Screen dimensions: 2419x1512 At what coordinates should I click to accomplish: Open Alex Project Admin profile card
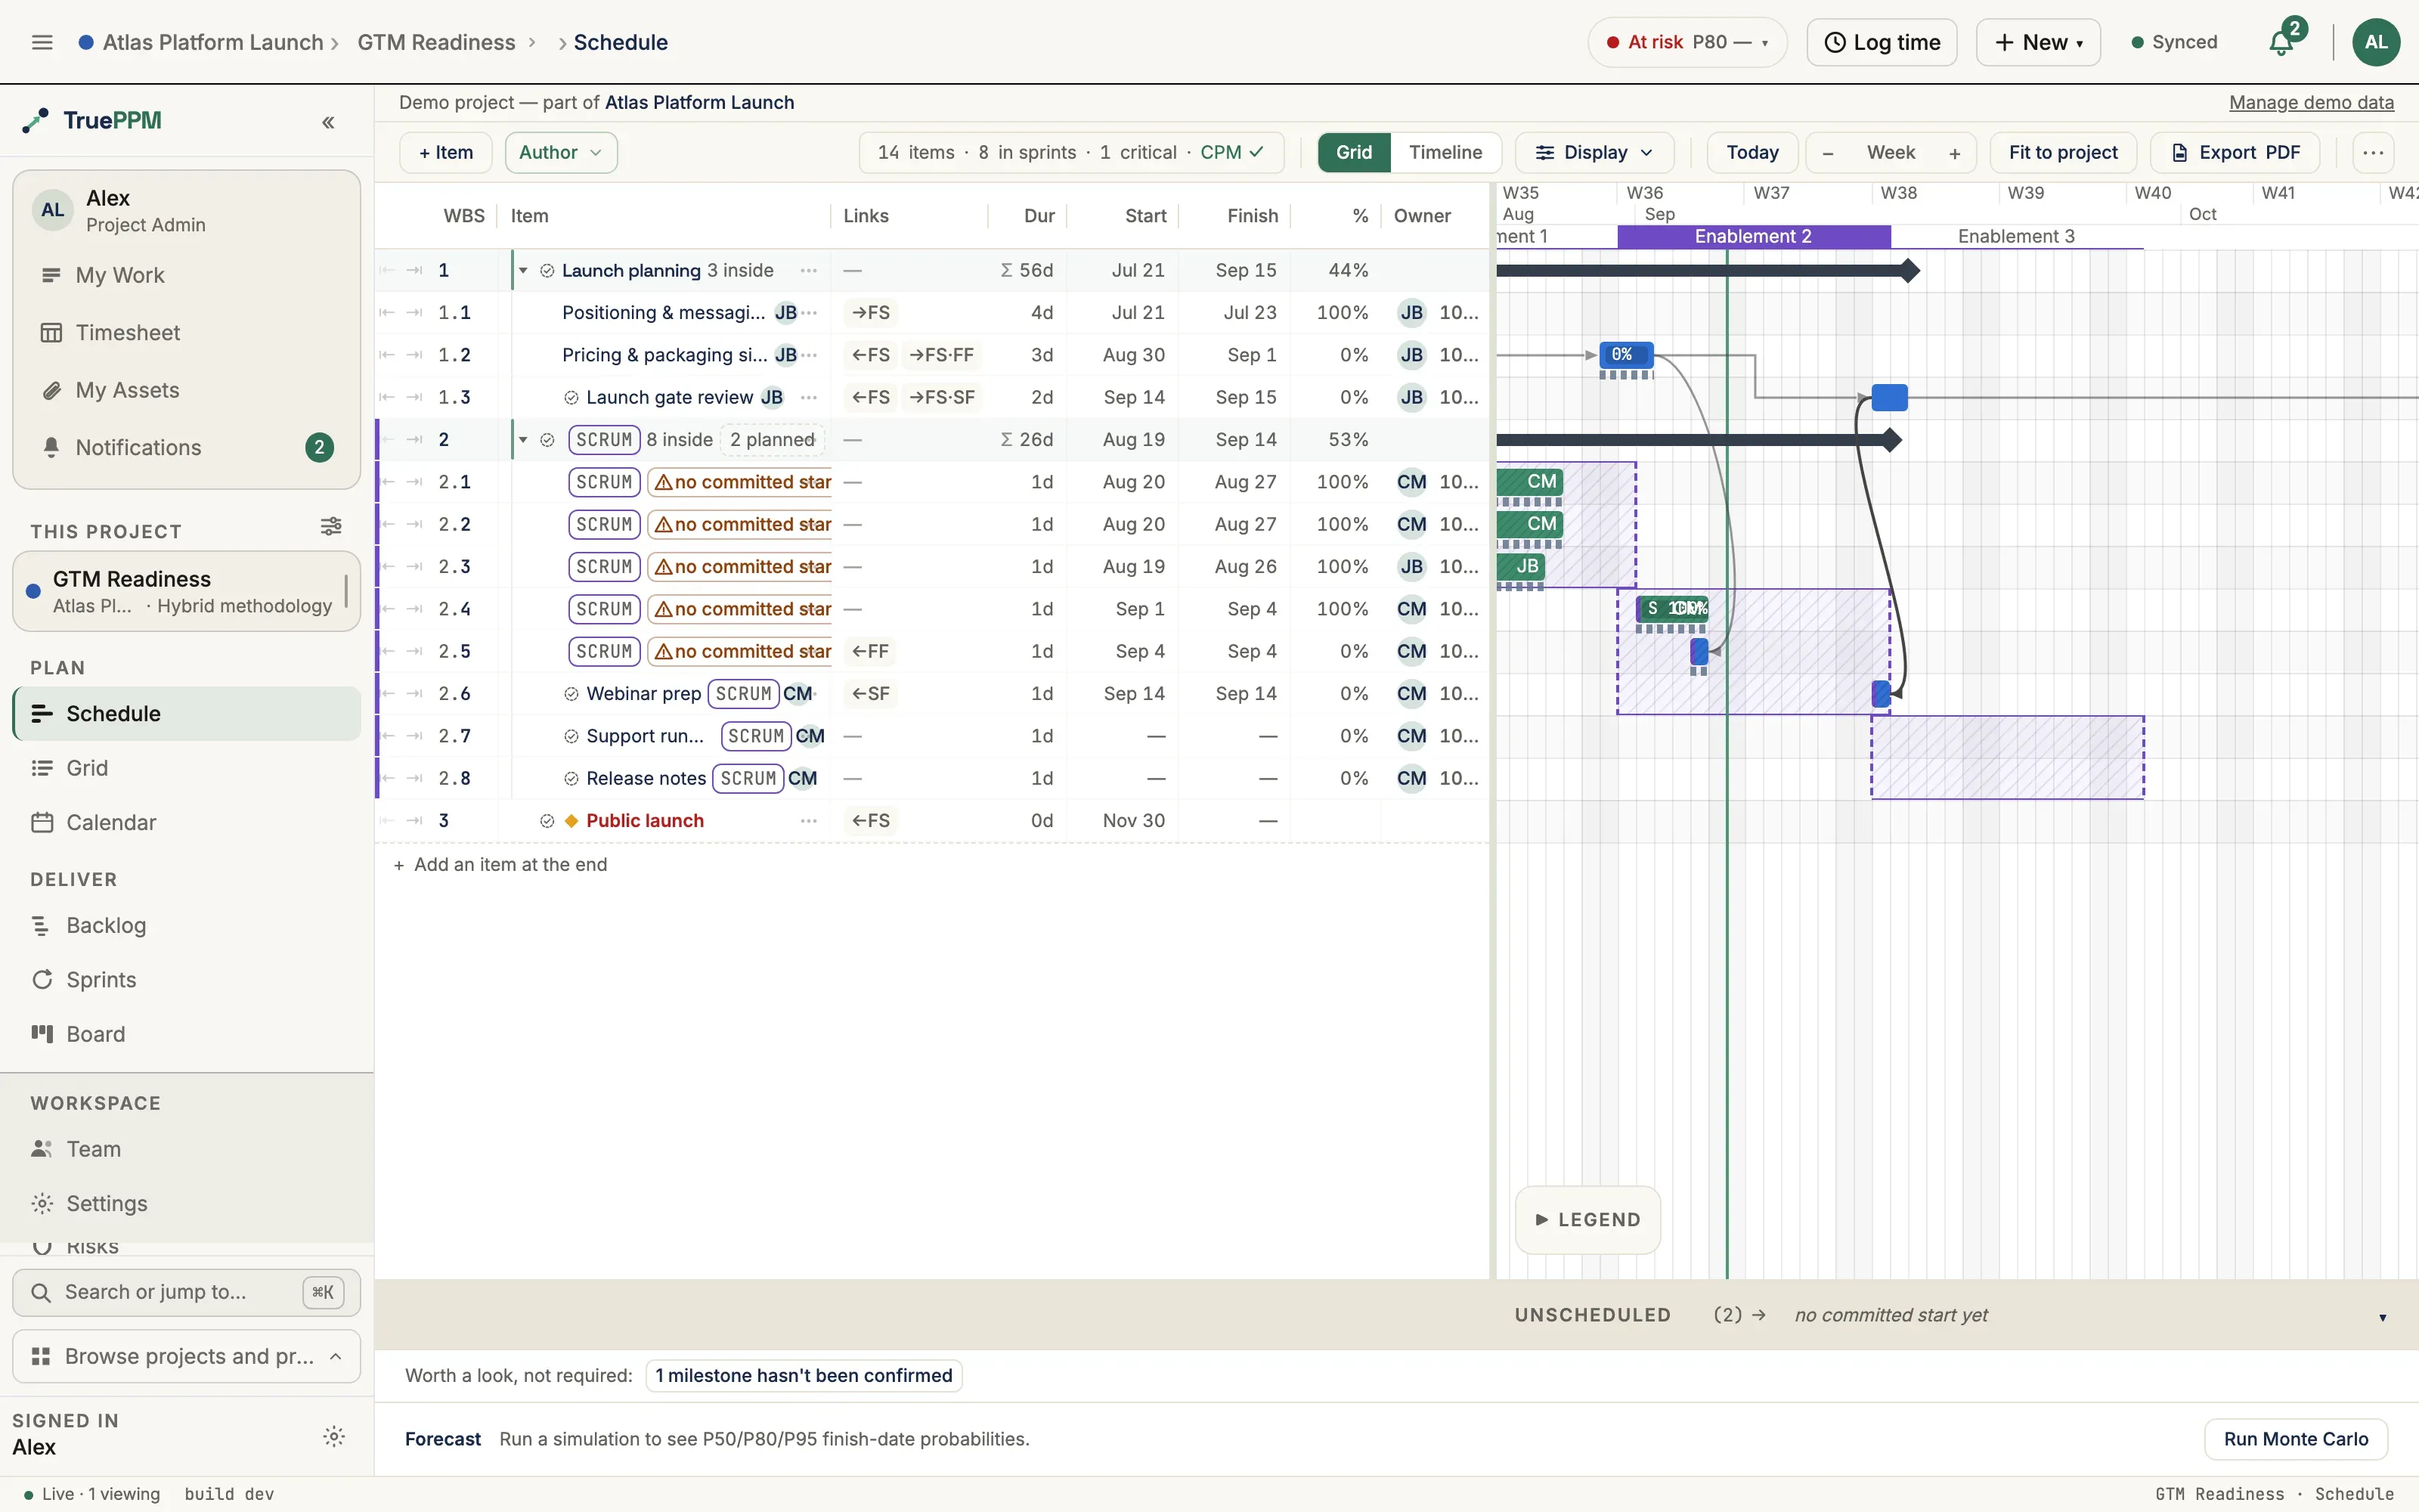click(x=186, y=211)
